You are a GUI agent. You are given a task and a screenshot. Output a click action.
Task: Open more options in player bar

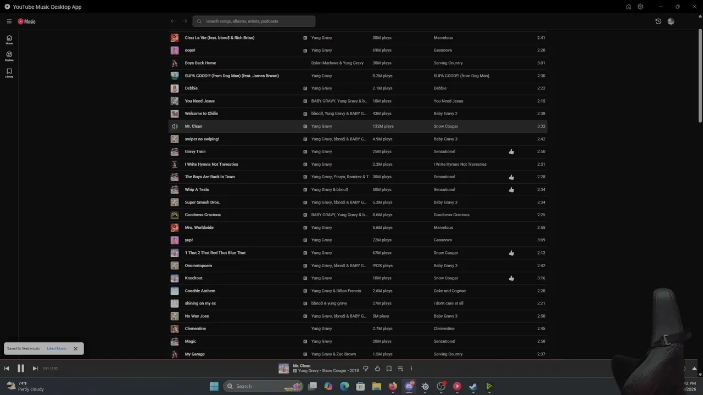[411, 369]
